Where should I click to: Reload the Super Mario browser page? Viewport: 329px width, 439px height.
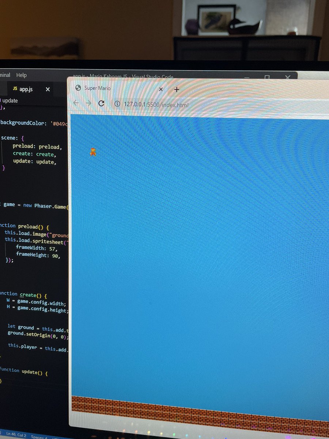click(x=101, y=103)
